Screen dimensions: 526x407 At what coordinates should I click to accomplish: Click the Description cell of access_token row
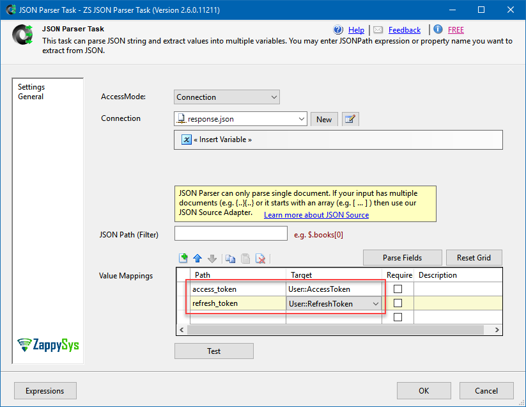pos(458,289)
